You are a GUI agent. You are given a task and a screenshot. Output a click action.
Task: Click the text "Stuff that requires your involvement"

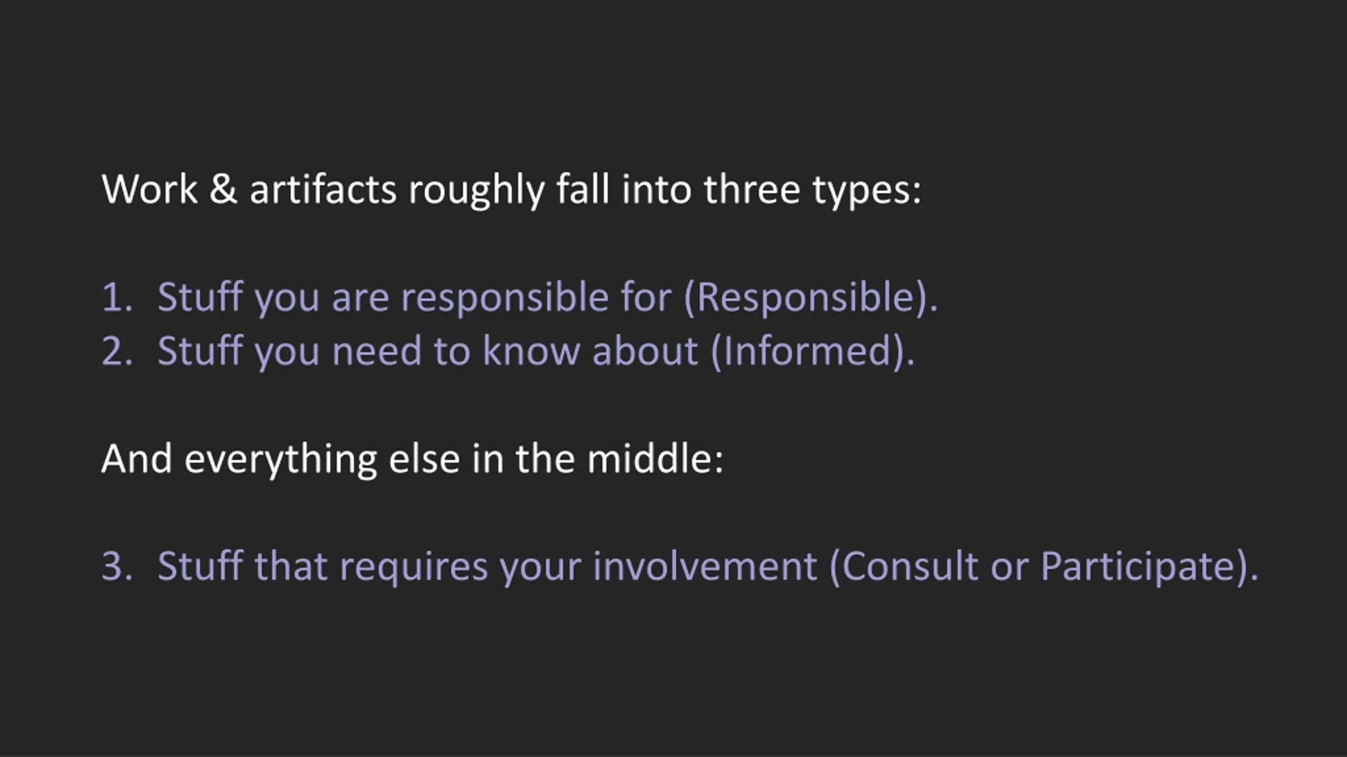[487, 567]
